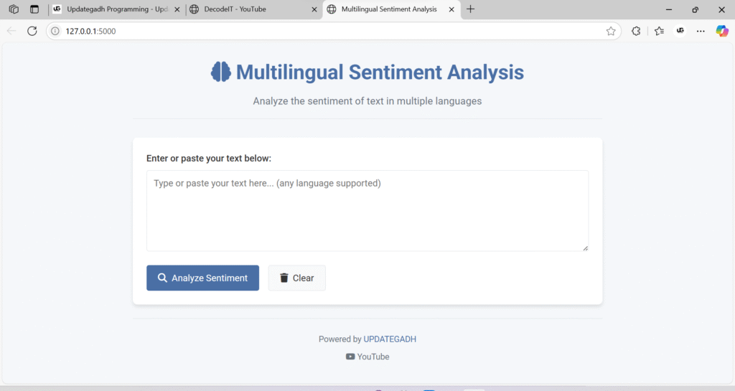Open the Copilot sidebar

click(722, 31)
